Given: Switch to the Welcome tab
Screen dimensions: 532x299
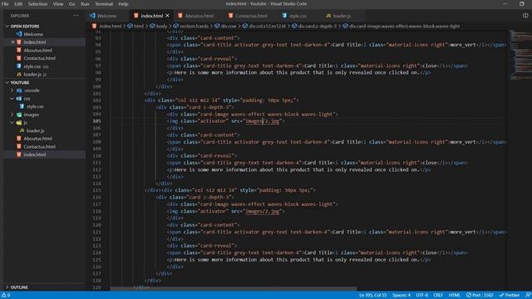Looking at the screenshot, I should point(107,16).
